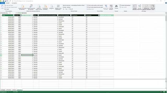167x93 pixels.
Task: Select the Accueil ribbon tab
Action: 8,3
